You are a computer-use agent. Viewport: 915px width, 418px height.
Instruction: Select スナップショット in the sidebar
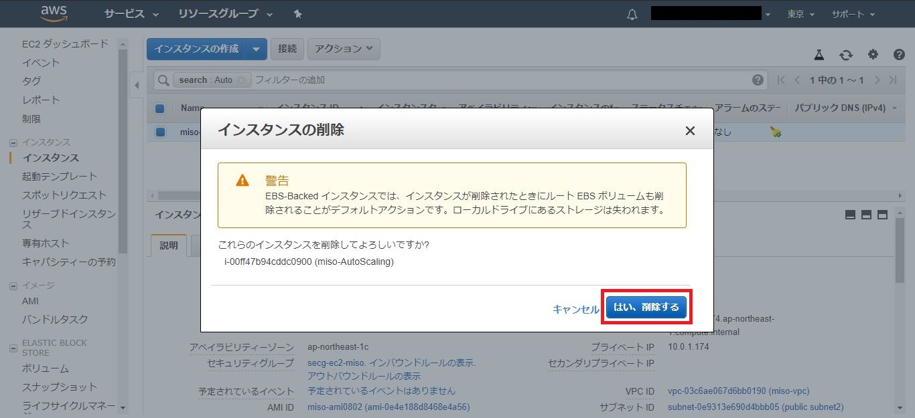(59, 387)
